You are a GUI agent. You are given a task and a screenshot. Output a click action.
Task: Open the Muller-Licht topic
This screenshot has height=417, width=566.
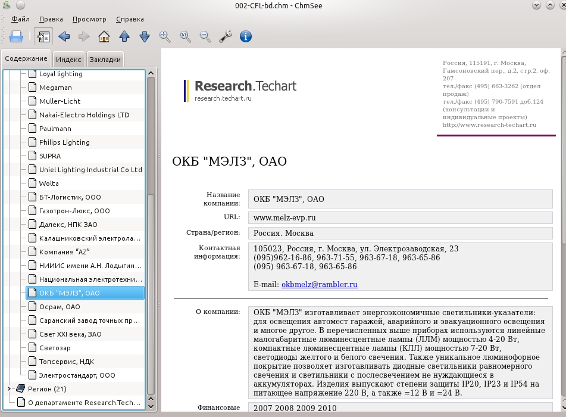tap(60, 101)
